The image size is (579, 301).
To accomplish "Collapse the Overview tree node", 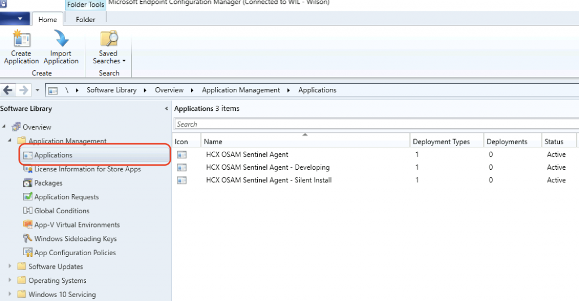I will tap(4, 127).
